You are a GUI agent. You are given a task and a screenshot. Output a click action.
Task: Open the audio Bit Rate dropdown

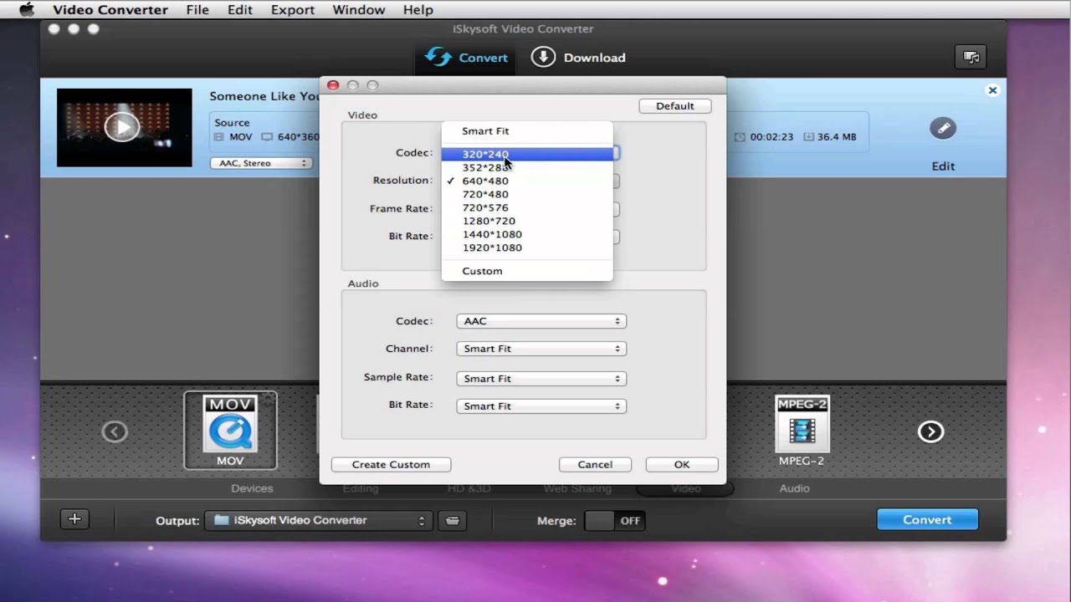(541, 406)
